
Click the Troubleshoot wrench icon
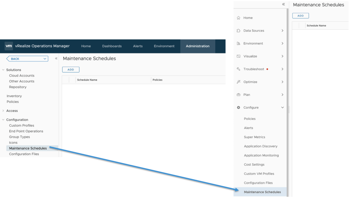click(239, 69)
